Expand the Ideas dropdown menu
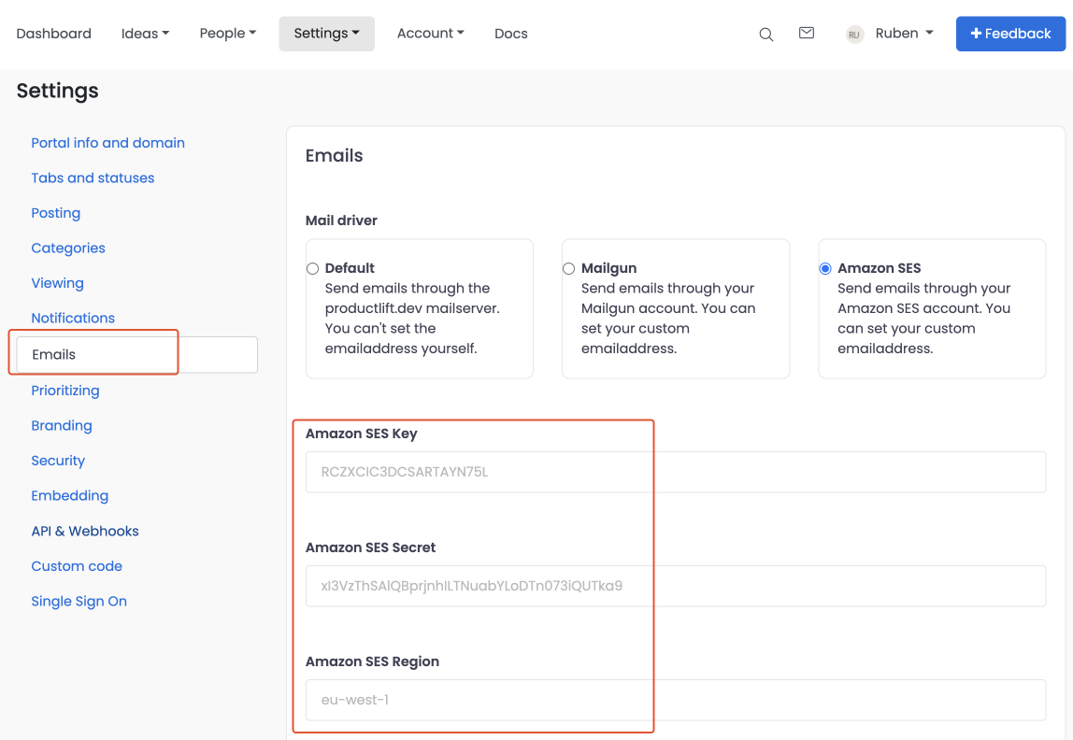Screen dimensions: 1073x740 click(145, 34)
